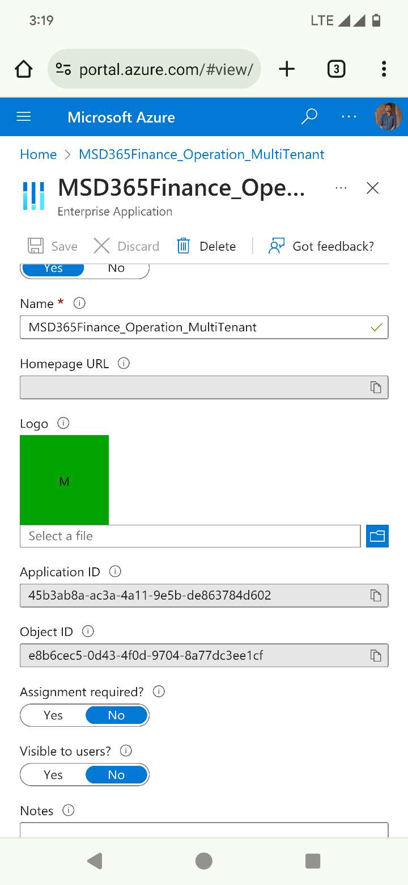This screenshot has height=885, width=408.
Task: Click the Name text field
Action: click(x=204, y=327)
